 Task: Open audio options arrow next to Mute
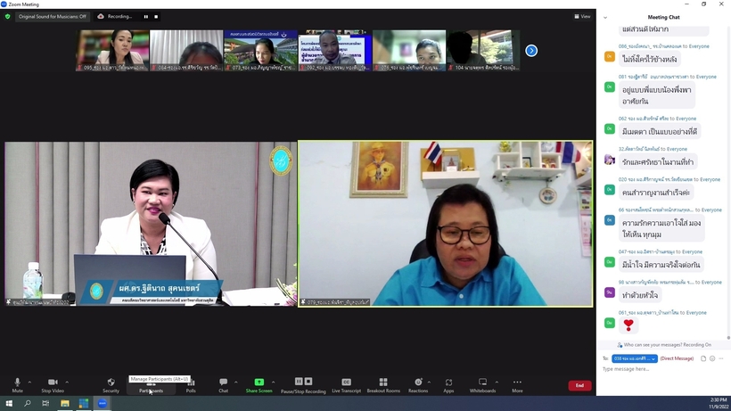(29, 382)
